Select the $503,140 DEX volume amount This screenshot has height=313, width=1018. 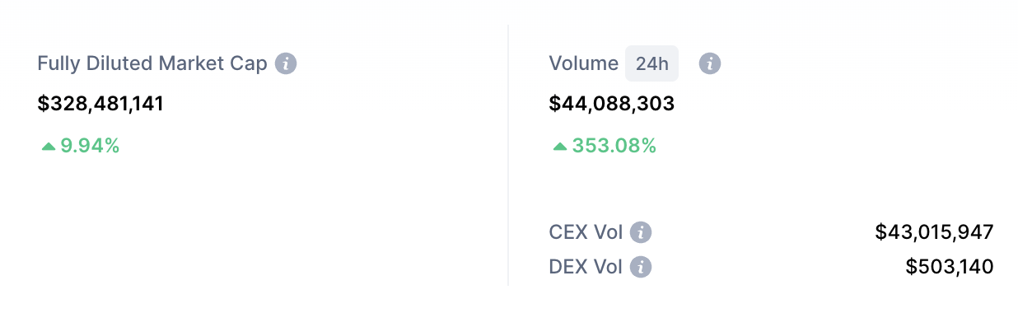[x=950, y=267]
